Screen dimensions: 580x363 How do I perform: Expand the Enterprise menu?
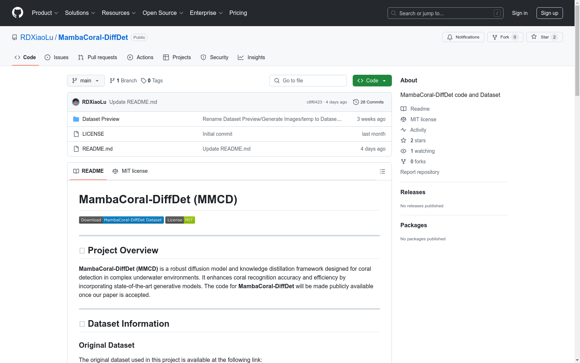(x=206, y=13)
